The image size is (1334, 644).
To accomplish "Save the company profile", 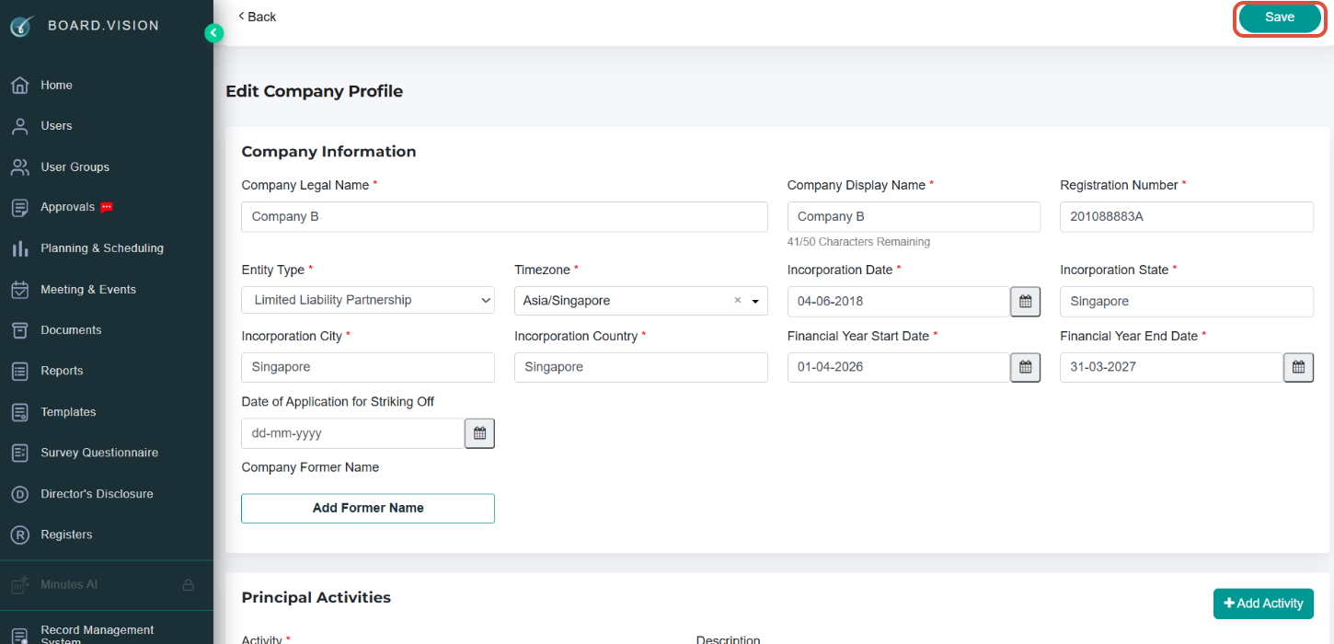I will [x=1280, y=17].
